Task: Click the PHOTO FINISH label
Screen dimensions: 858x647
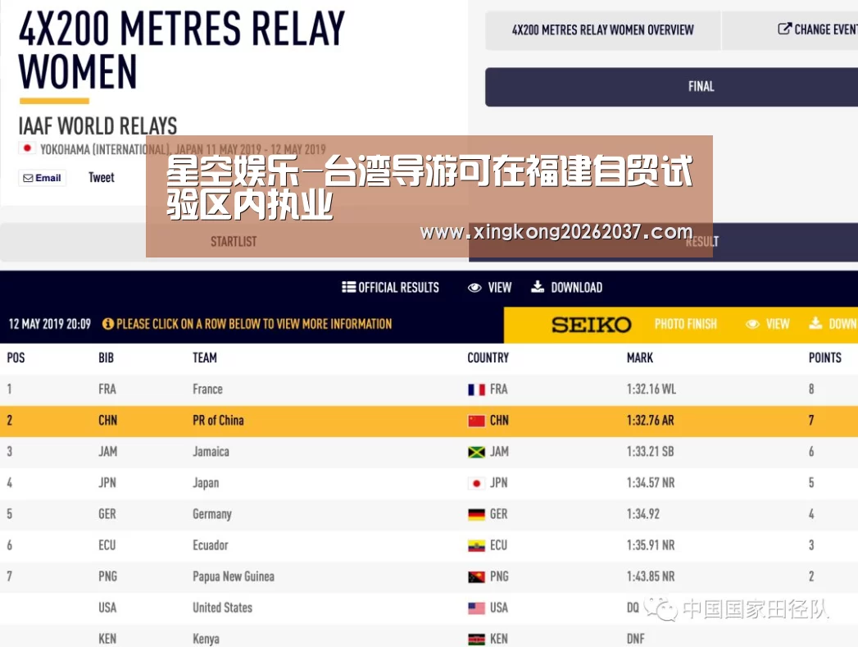Action: pyautogui.click(x=685, y=324)
